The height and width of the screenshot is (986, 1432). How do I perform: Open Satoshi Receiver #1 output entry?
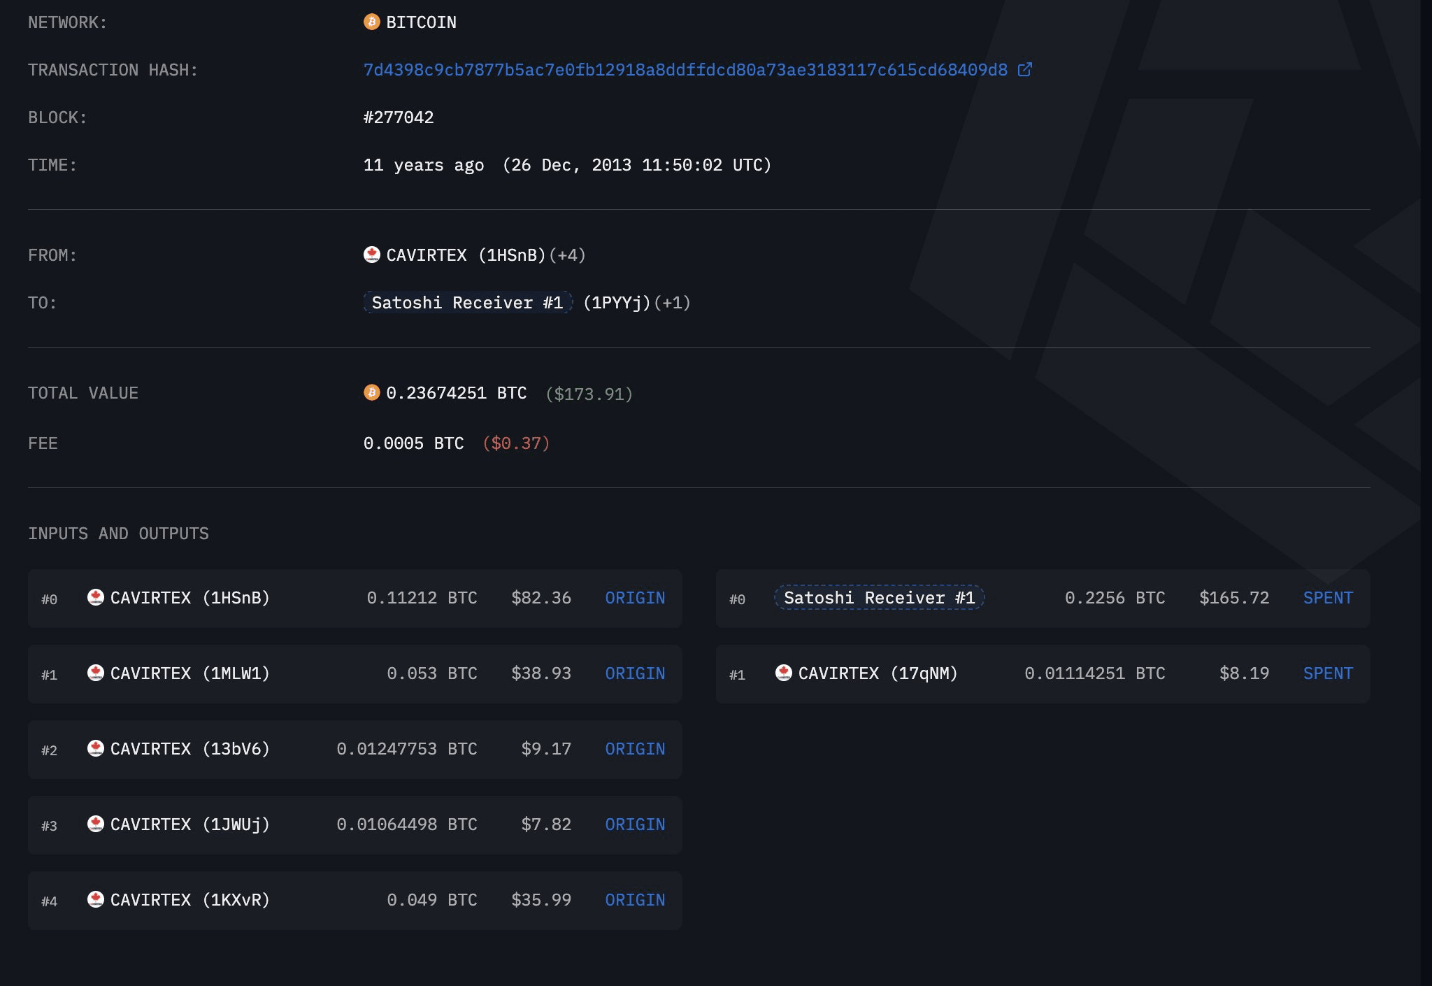(879, 598)
